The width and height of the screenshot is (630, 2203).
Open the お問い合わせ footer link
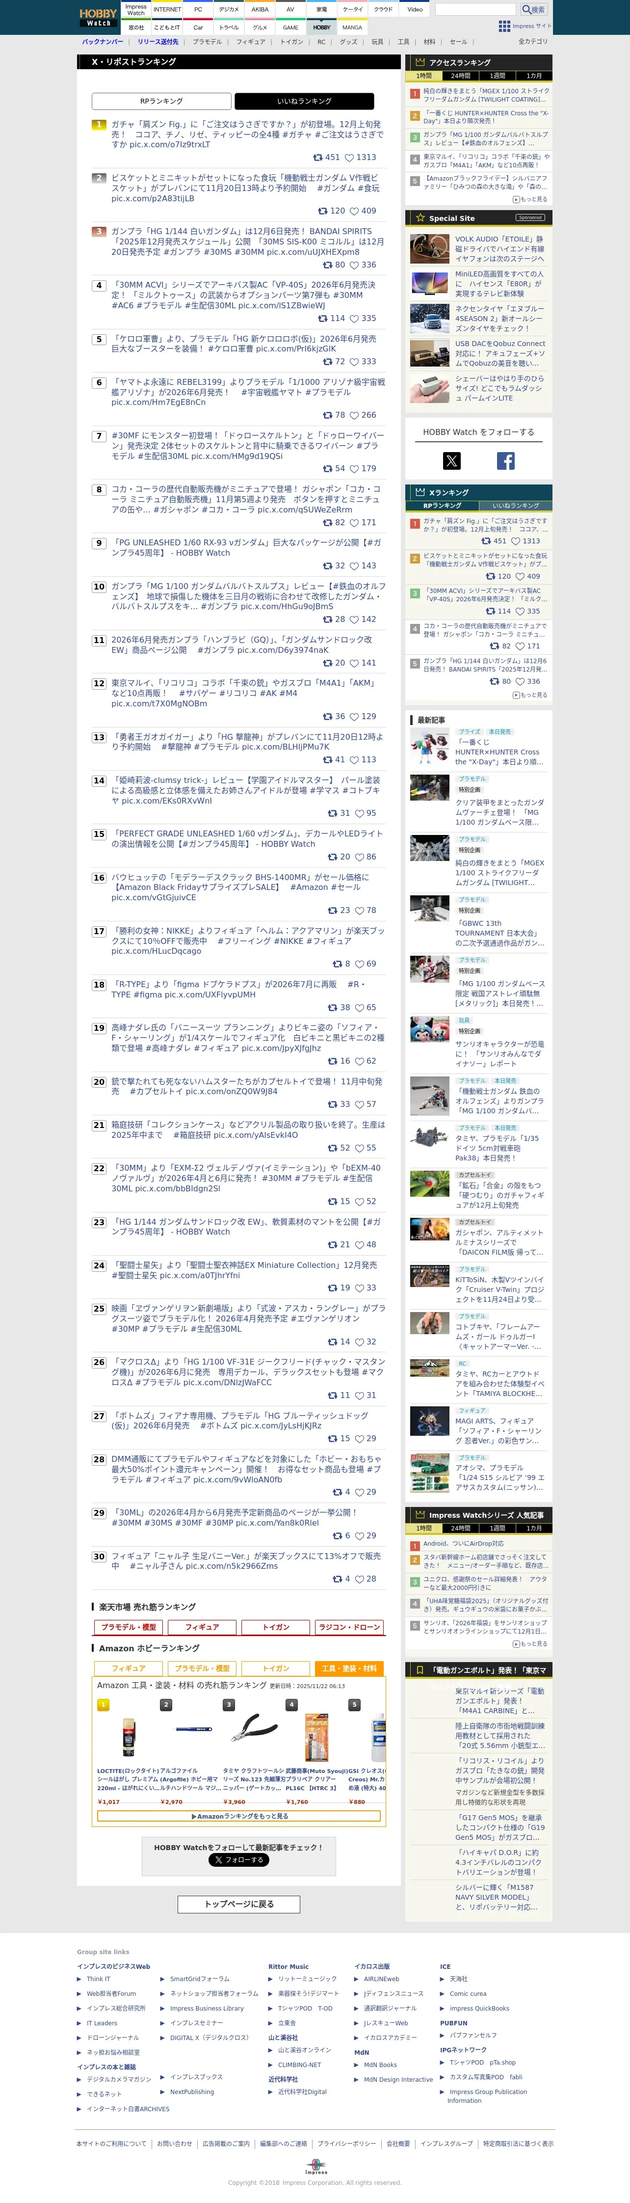[x=174, y=2144]
